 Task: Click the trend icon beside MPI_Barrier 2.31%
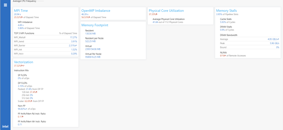pos(76,46)
